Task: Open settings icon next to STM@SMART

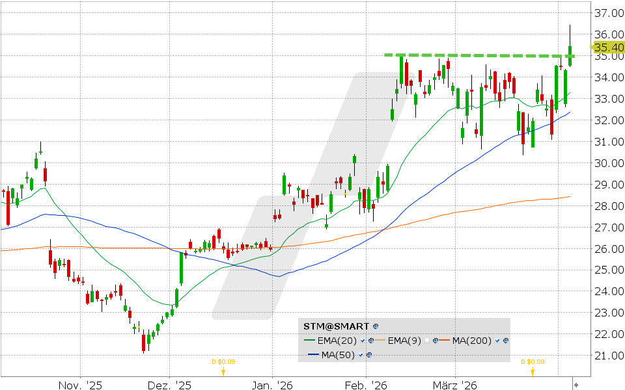Action: click(376, 326)
